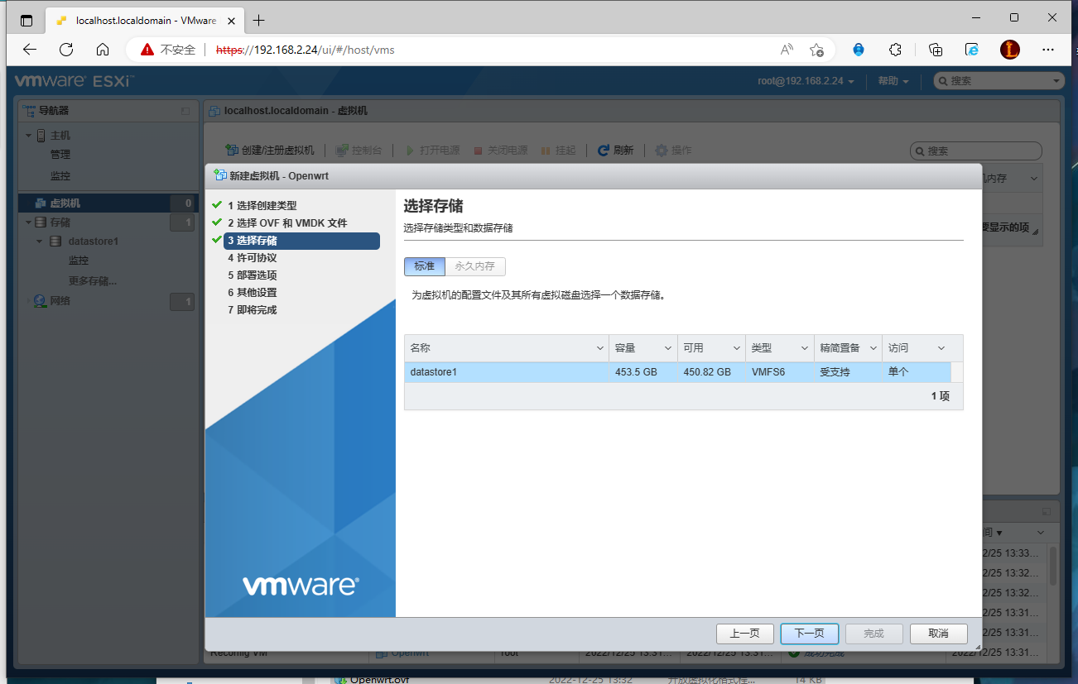Collapse the 存储 tree node in navigator
Screen dimensions: 1078x684
[x=28, y=222]
